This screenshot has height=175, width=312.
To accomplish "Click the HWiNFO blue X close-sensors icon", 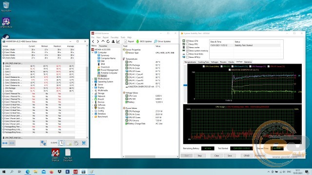I will point(84,143).
